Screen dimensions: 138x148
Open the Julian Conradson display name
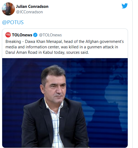point(32,7)
